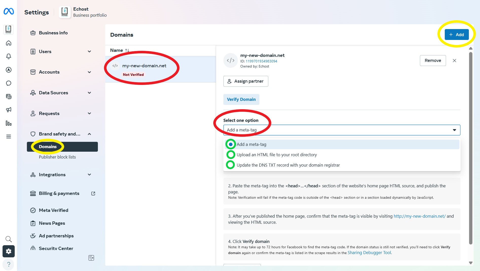The height and width of the screenshot is (271, 480).
Task: Click the domain ID 1199701934983094 link
Action: tap(261, 61)
